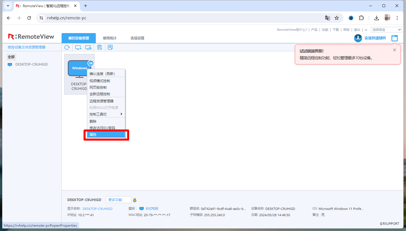Image resolution: width=406 pixels, height=231 pixels.
Task: Click the 下载 header link
Action: tap(336, 30)
